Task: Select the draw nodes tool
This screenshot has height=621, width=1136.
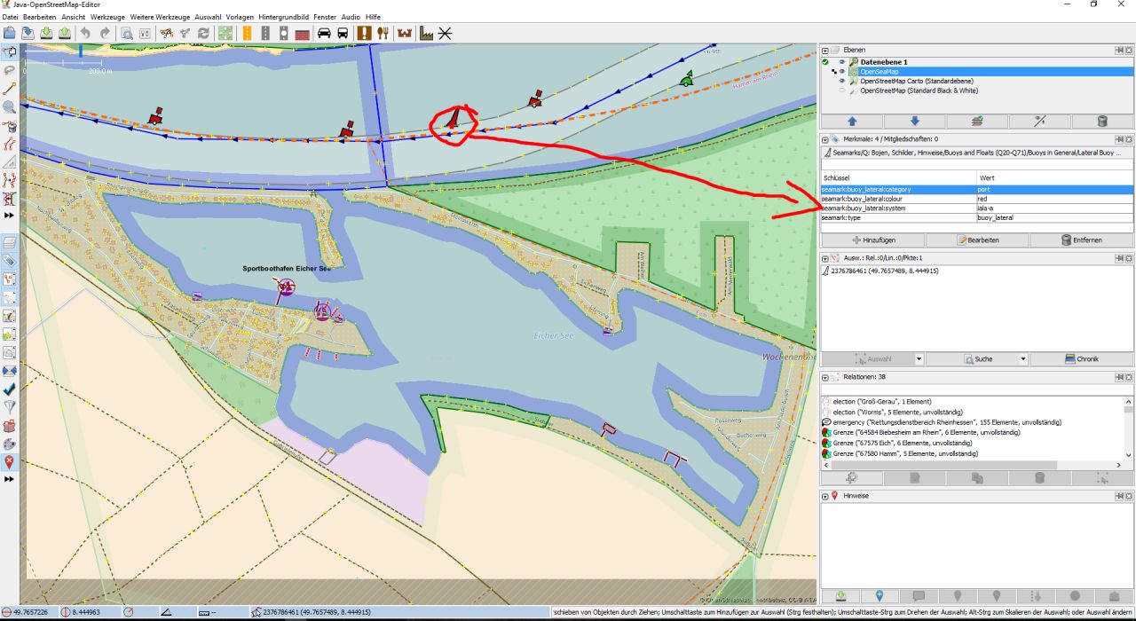Action: pyautogui.click(x=10, y=90)
